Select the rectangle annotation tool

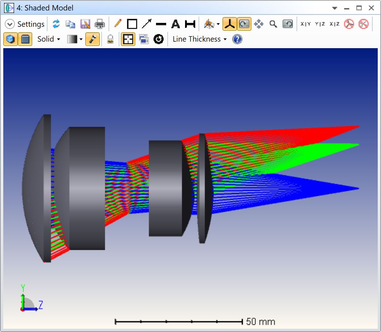click(x=132, y=24)
